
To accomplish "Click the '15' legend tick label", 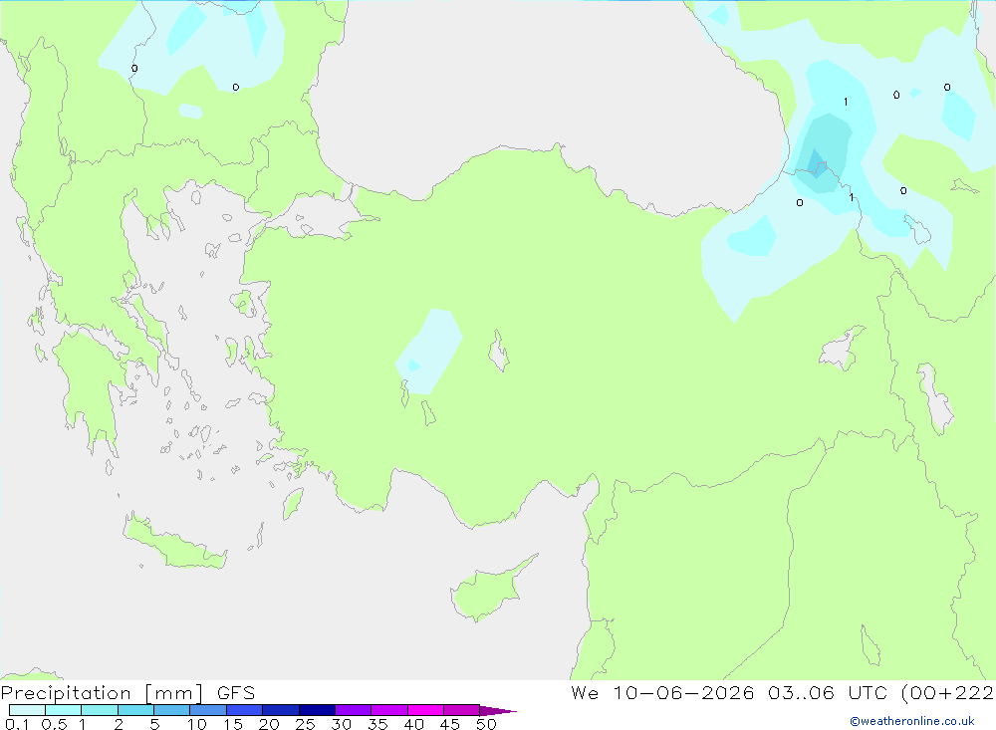I will (233, 724).
